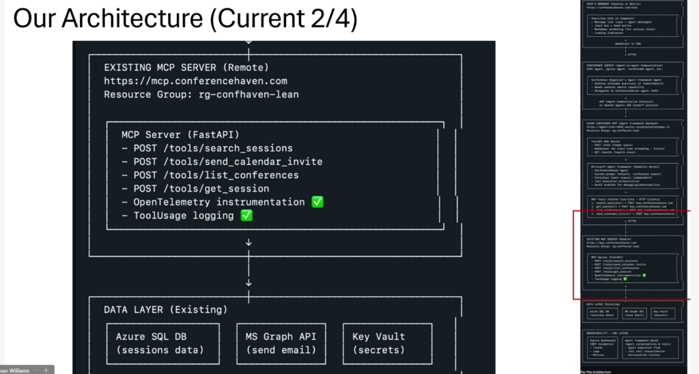The image size is (699, 374).
Task: Click the green checkmark after ToolUsage logging
Action: pos(246,216)
